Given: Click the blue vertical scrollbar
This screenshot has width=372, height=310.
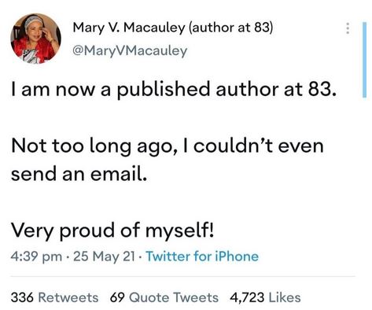Looking at the screenshot, I should 365,60.
